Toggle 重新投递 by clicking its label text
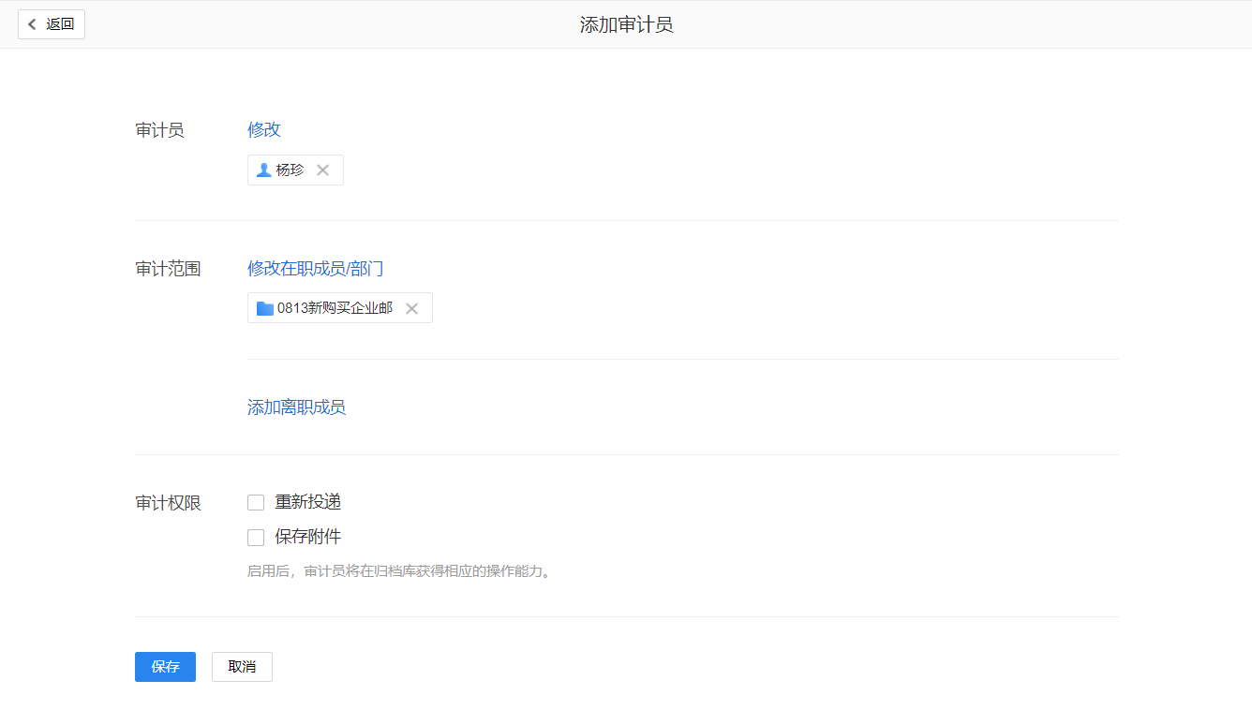This screenshot has width=1252, height=710. pos(307,502)
